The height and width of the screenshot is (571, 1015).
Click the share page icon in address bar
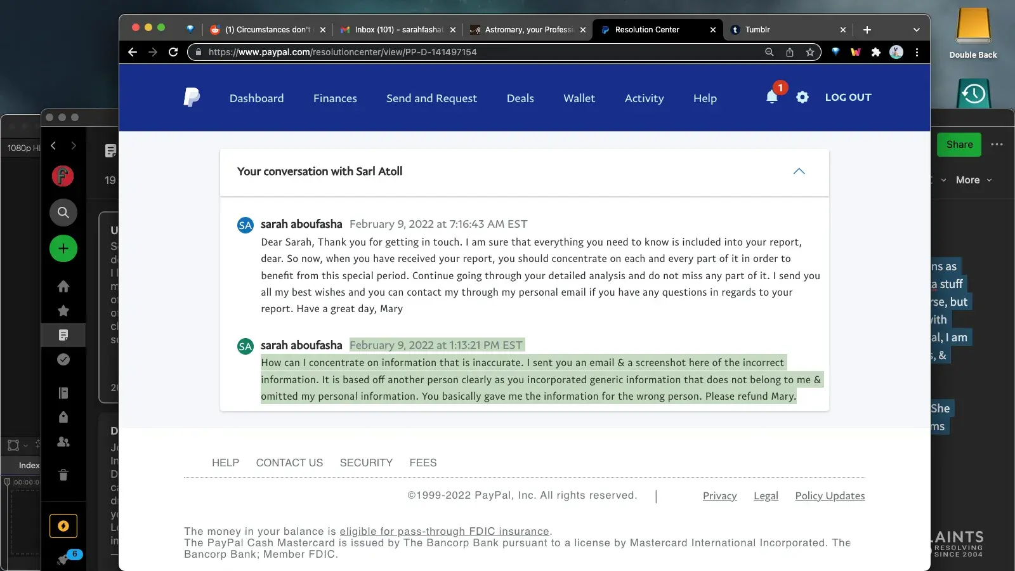coord(790,52)
